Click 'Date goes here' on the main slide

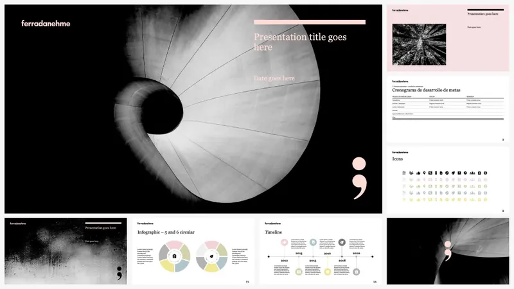pos(274,78)
